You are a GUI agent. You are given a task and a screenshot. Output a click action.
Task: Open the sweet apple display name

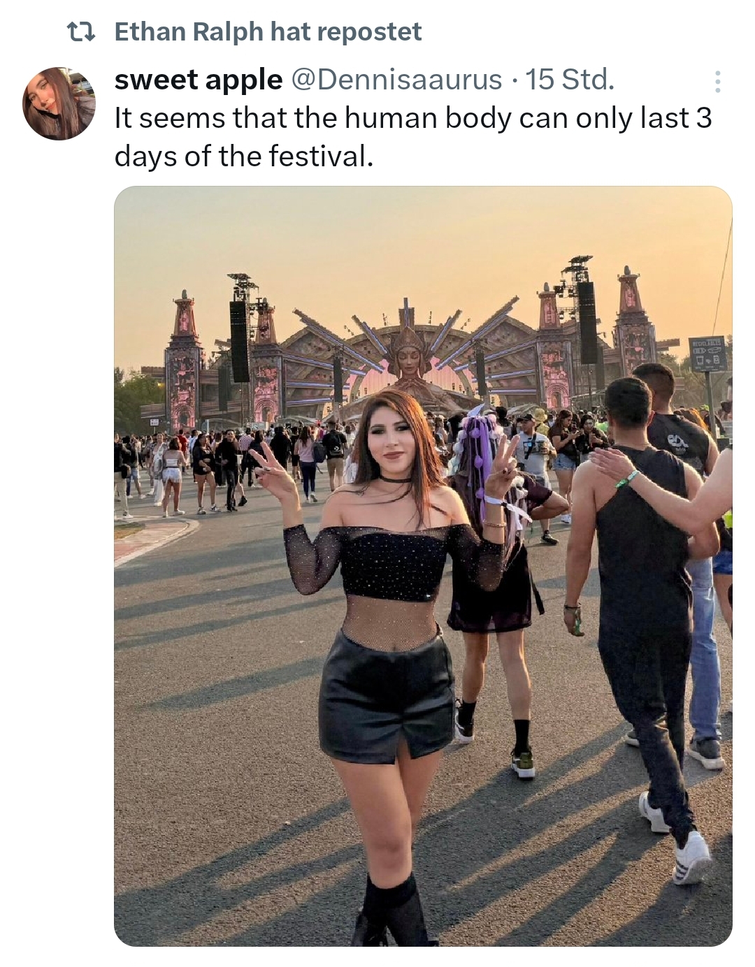coord(199,80)
